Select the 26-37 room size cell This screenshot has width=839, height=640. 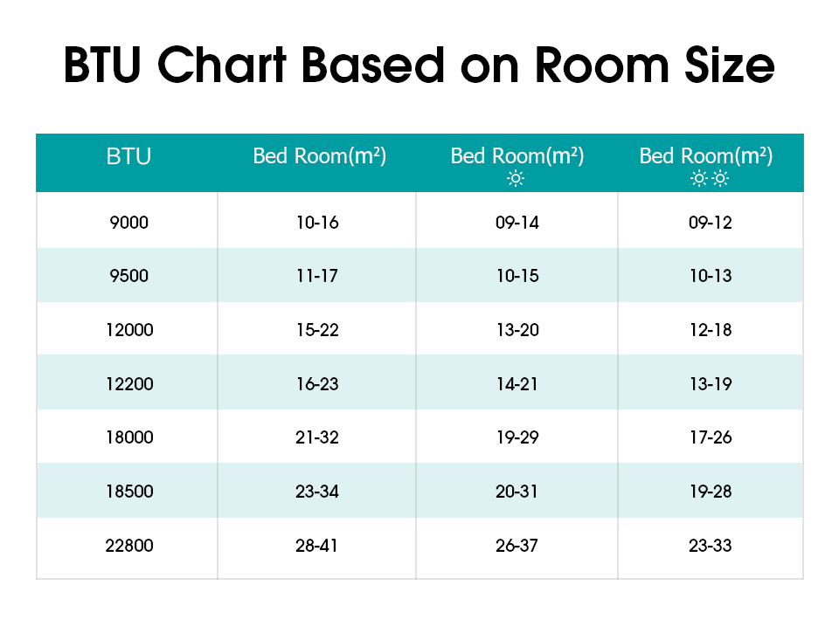pos(517,546)
